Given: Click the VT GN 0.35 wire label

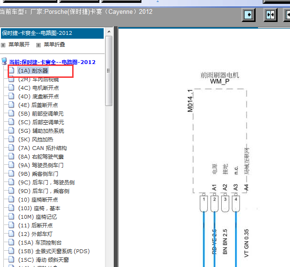Looking at the screenshot, I should [247, 243].
